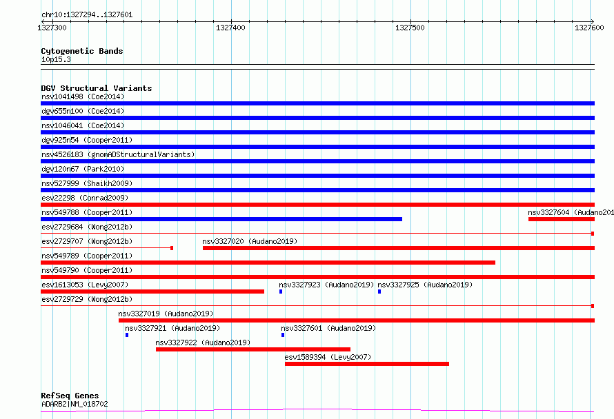Click nsv3327020 (Audano2019) variant label
614x419 pixels.
point(250,241)
